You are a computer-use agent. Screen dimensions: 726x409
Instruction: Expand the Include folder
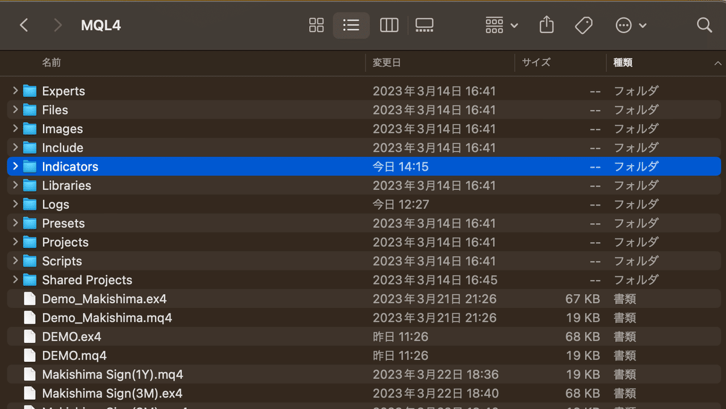tap(15, 147)
